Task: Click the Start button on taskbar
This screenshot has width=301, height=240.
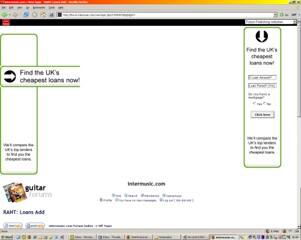Action: coord(7,237)
